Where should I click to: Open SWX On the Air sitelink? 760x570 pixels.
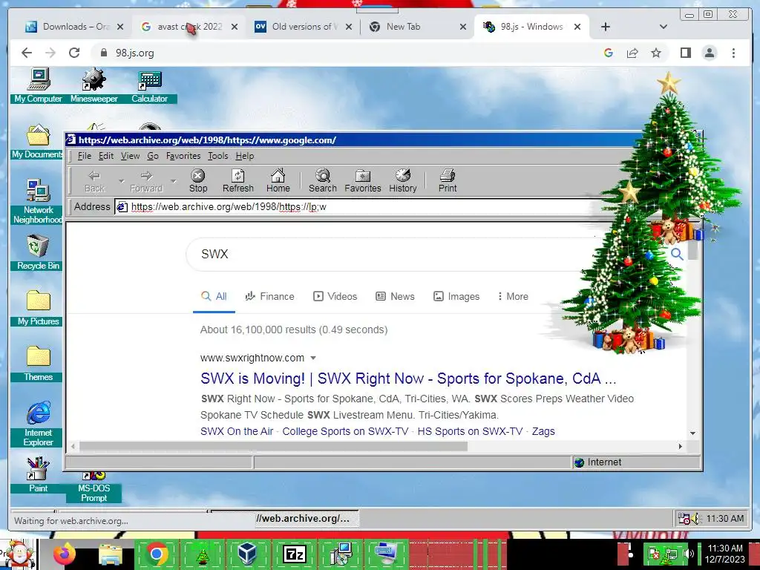237,431
